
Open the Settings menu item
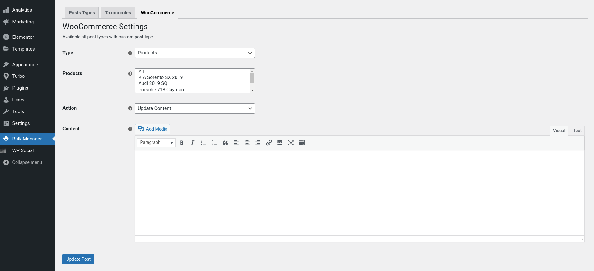pyautogui.click(x=27, y=123)
